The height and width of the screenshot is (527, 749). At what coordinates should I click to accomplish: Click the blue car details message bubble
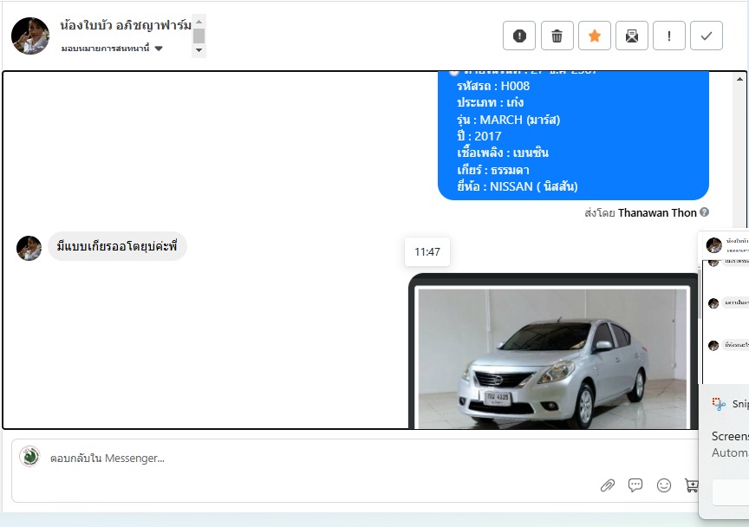(x=573, y=136)
